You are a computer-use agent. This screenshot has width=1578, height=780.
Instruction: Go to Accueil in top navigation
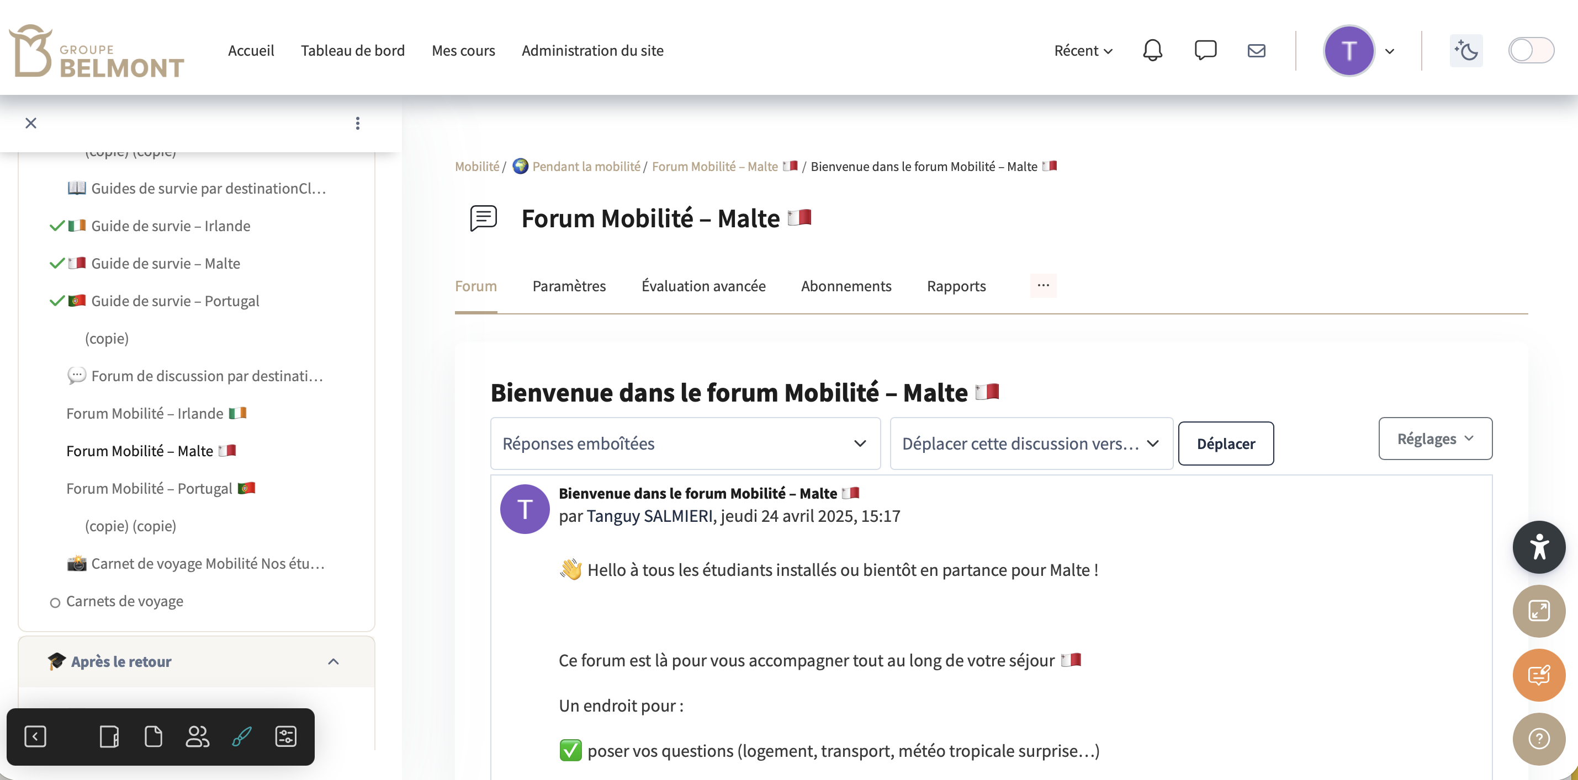click(251, 50)
